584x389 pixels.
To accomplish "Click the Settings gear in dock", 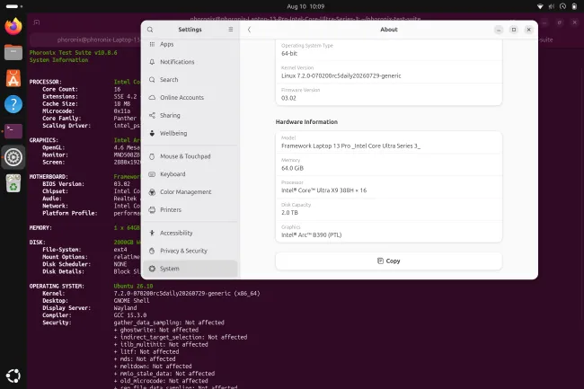I will (13, 157).
